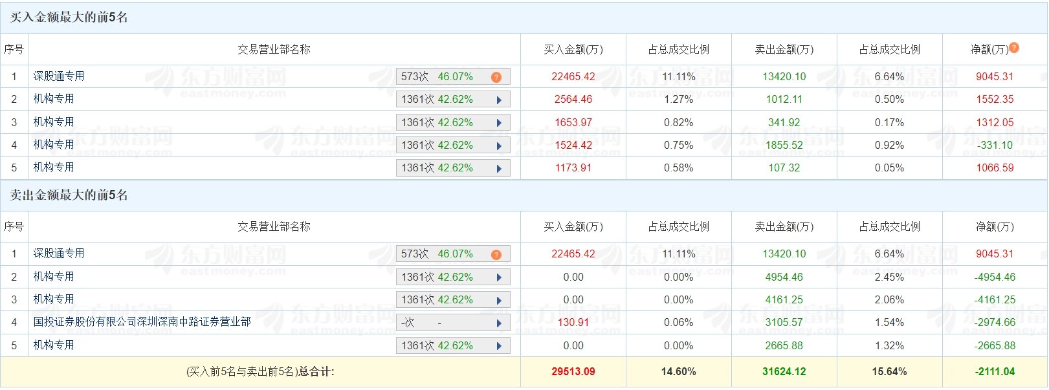Select net amount 1552.35

995,100
